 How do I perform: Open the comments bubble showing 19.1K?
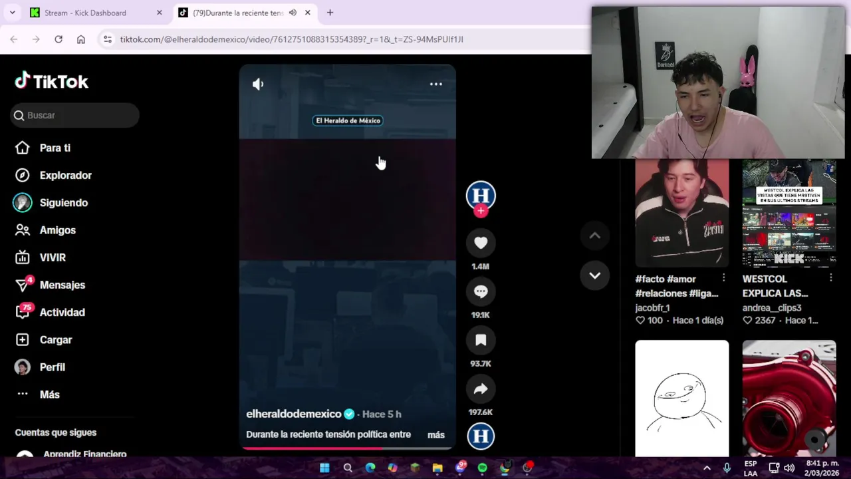481,292
